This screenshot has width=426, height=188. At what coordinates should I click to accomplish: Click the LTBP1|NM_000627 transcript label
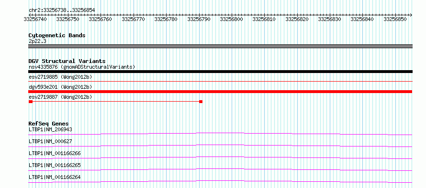click(50, 141)
